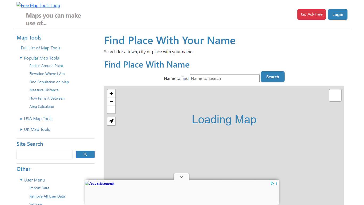Click the down chevron below the map
Screen dimensions: 364x205
tap(181, 177)
